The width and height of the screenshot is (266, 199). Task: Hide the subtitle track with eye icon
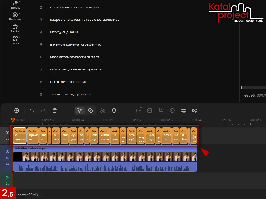coord(7,132)
